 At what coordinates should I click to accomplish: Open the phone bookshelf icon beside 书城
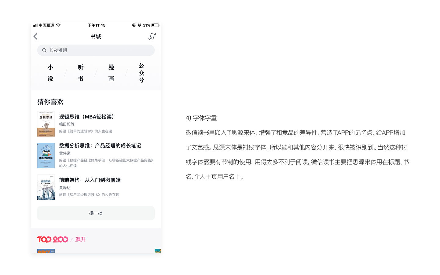tap(152, 36)
